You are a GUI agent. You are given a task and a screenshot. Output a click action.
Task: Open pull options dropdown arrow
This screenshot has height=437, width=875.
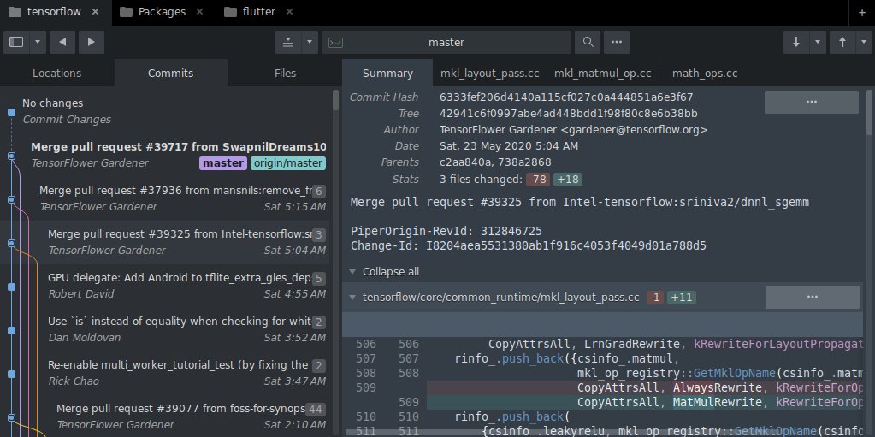[818, 43]
